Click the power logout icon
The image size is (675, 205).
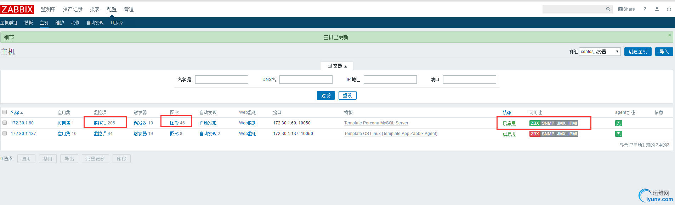(x=669, y=9)
